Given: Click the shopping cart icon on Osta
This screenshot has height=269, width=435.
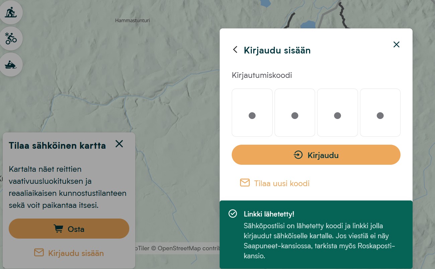Looking at the screenshot, I should tap(58, 229).
